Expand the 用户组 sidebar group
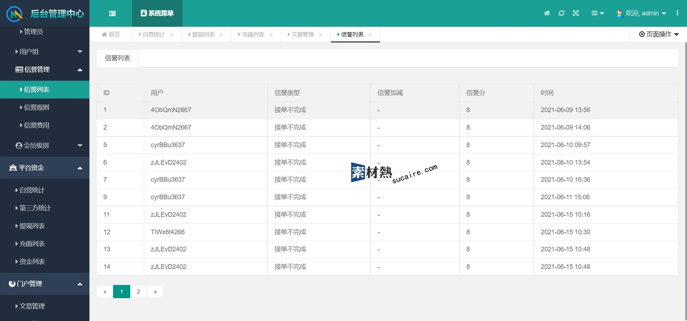Image resolution: width=687 pixels, height=321 pixels. (45, 51)
